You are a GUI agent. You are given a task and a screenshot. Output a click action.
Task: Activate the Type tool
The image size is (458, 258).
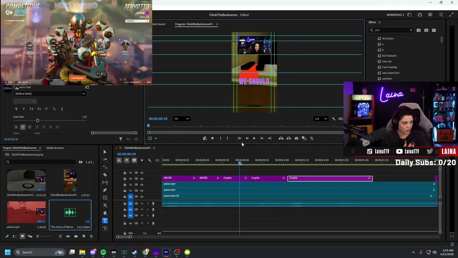pyautogui.click(x=105, y=221)
